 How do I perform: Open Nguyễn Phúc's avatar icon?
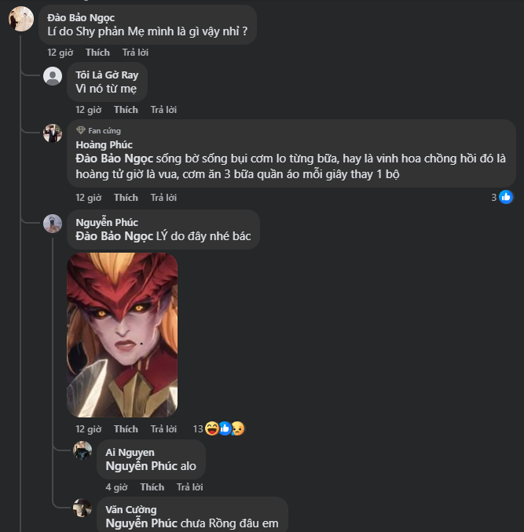[53, 224]
